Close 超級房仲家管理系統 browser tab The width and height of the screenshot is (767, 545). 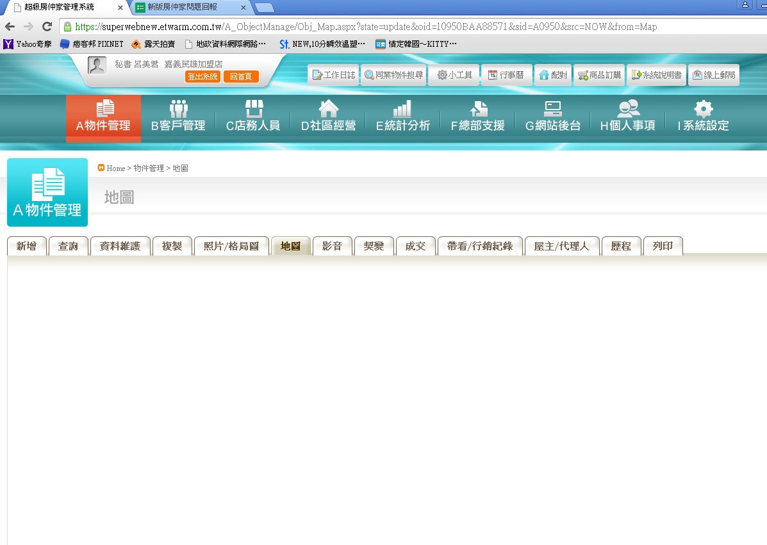pos(120,8)
